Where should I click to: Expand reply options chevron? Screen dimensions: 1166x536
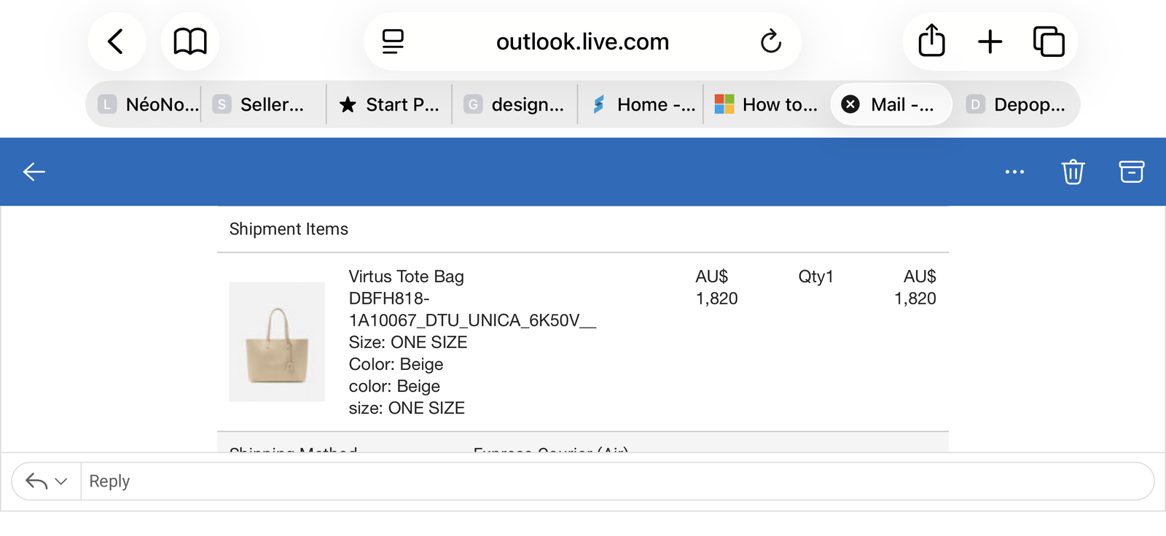click(61, 481)
